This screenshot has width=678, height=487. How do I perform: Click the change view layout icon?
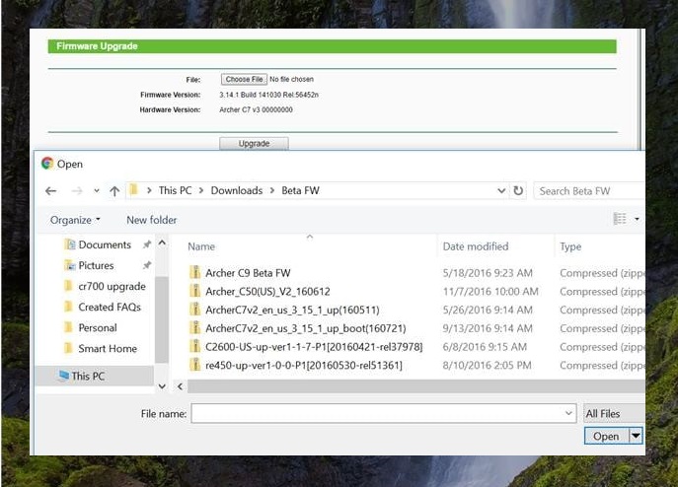(x=620, y=219)
